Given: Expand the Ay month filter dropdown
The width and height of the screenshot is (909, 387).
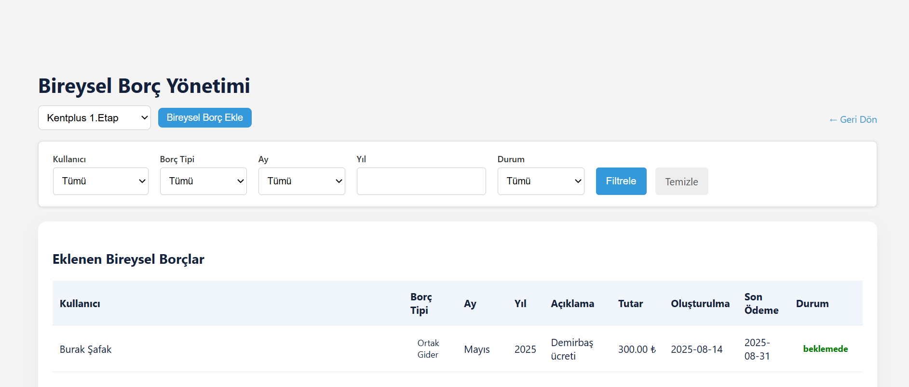Looking at the screenshot, I should pos(301,181).
